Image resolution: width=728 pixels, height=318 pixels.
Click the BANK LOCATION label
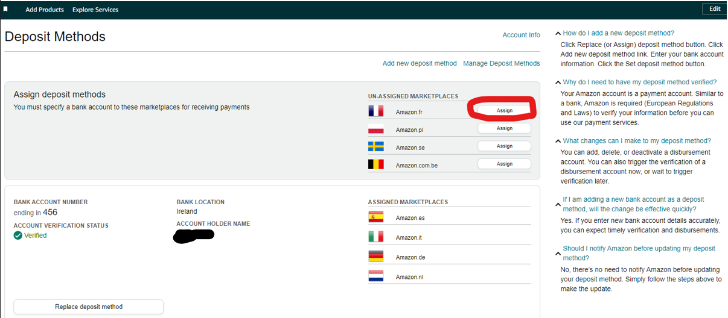tap(200, 202)
